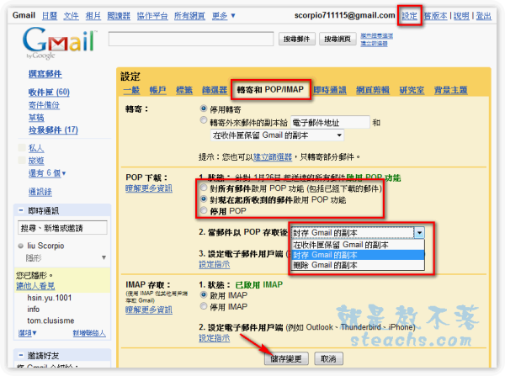Open 草稿 drafts link

click(x=36, y=118)
